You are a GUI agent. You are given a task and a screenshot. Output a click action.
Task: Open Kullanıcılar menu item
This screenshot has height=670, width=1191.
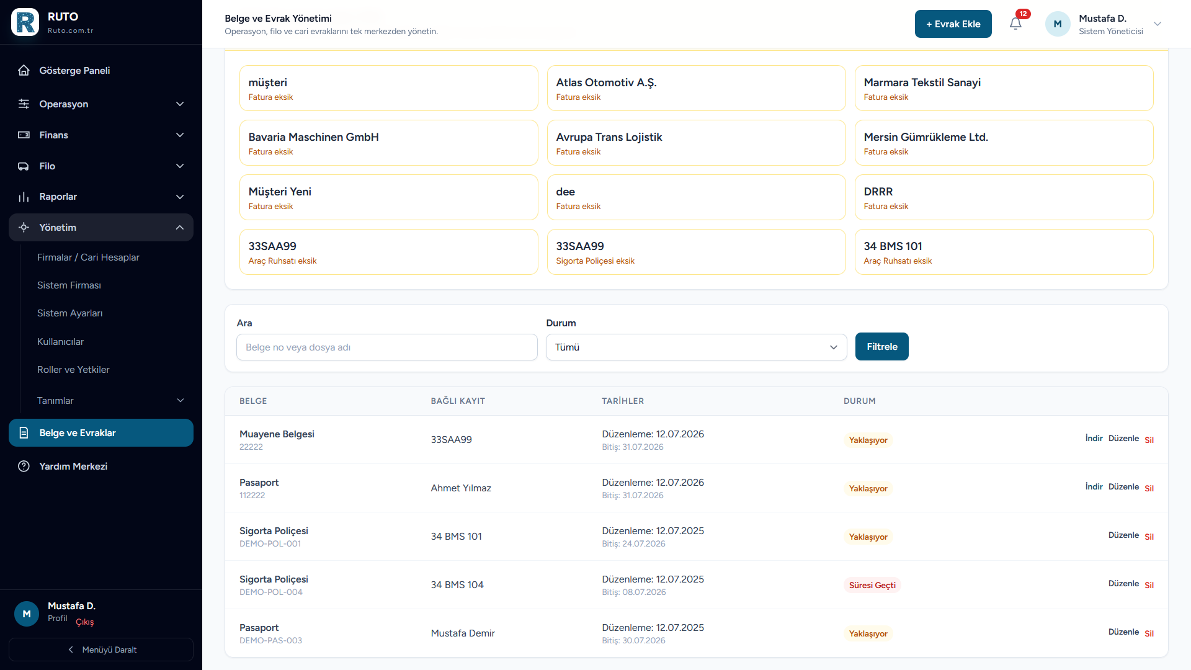[60, 341]
